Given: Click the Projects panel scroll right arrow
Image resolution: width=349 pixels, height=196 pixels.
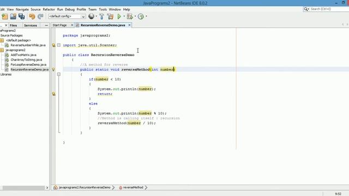Looking at the screenshot, I should 47,188.
